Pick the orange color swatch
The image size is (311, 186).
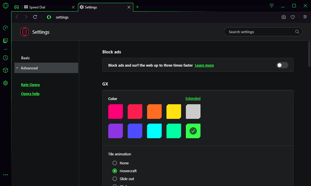pyautogui.click(x=154, y=112)
